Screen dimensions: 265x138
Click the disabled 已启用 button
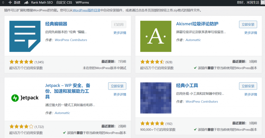click(119, 25)
